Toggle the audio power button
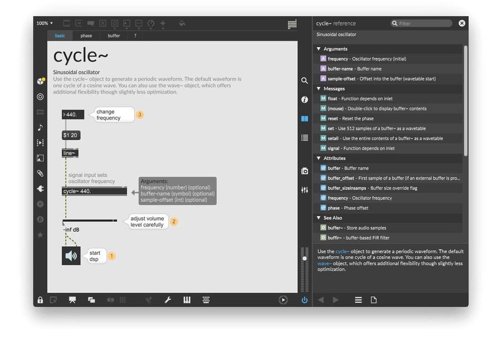Image resolution: width=501 pixels, height=338 pixels. point(304,300)
